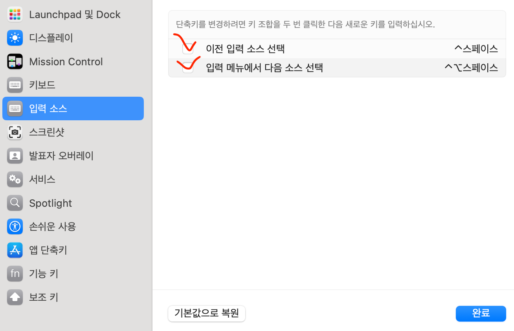Screen dimensions: 514x331
Task: Click 입력 메뉴에서 다음 소스 선택 label
Action: pos(264,68)
